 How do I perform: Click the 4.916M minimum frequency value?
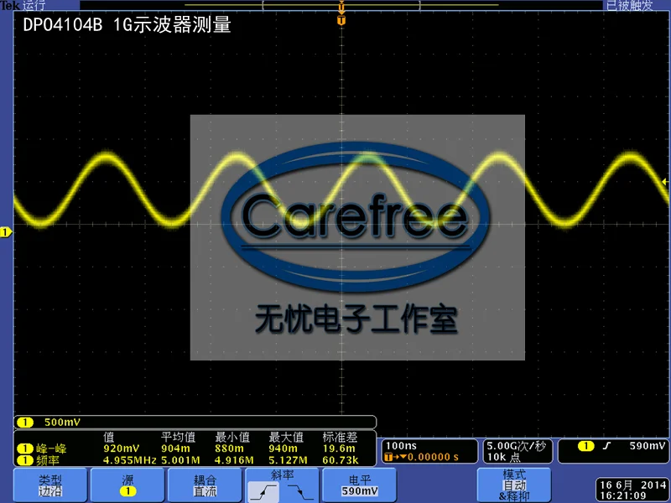[234, 460]
